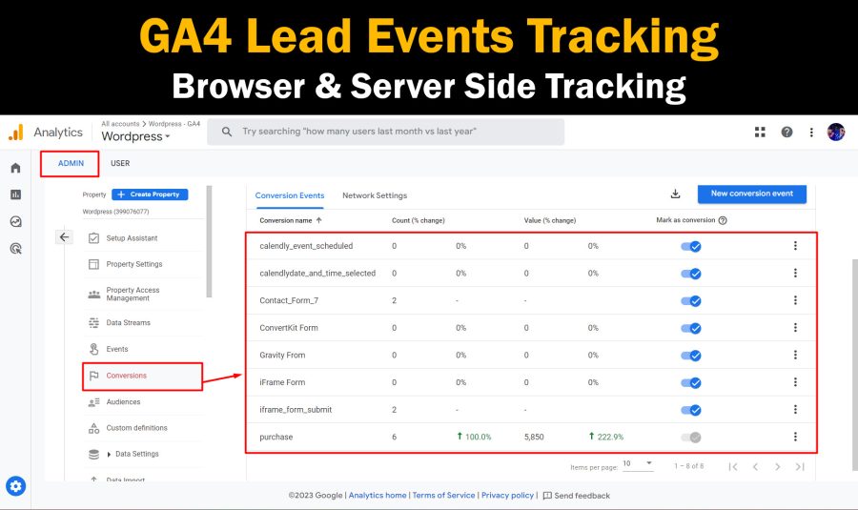Click the back arrow in property column

[64, 237]
